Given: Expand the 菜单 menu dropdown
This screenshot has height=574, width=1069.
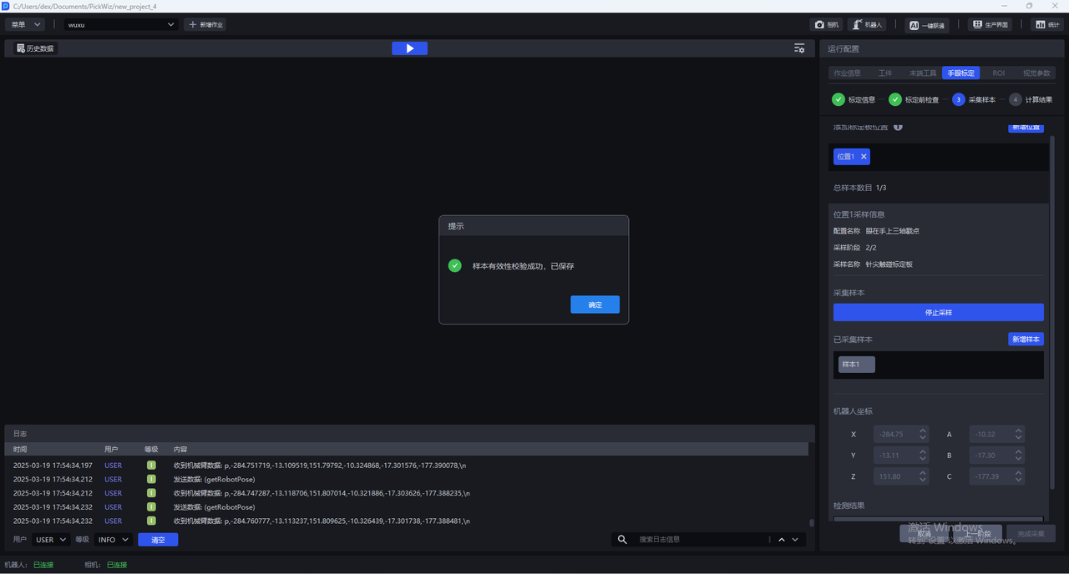Looking at the screenshot, I should 25,25.
